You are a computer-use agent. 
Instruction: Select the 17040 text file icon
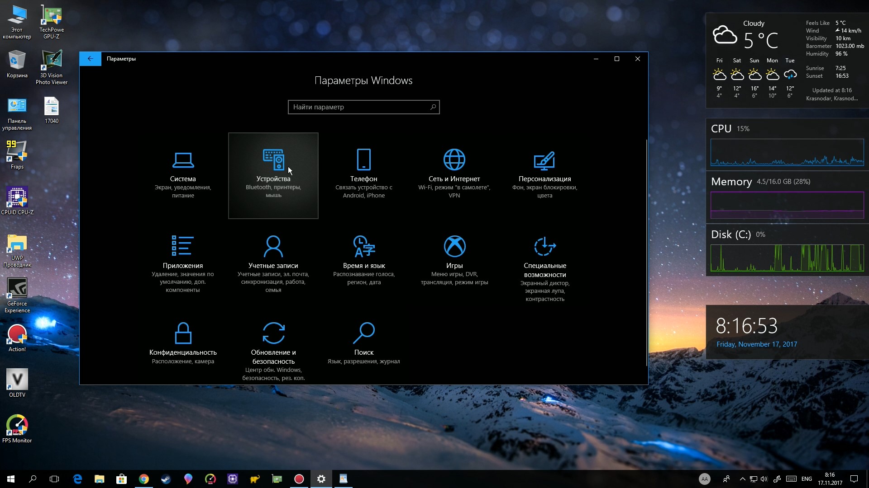(x=52, y=111)
